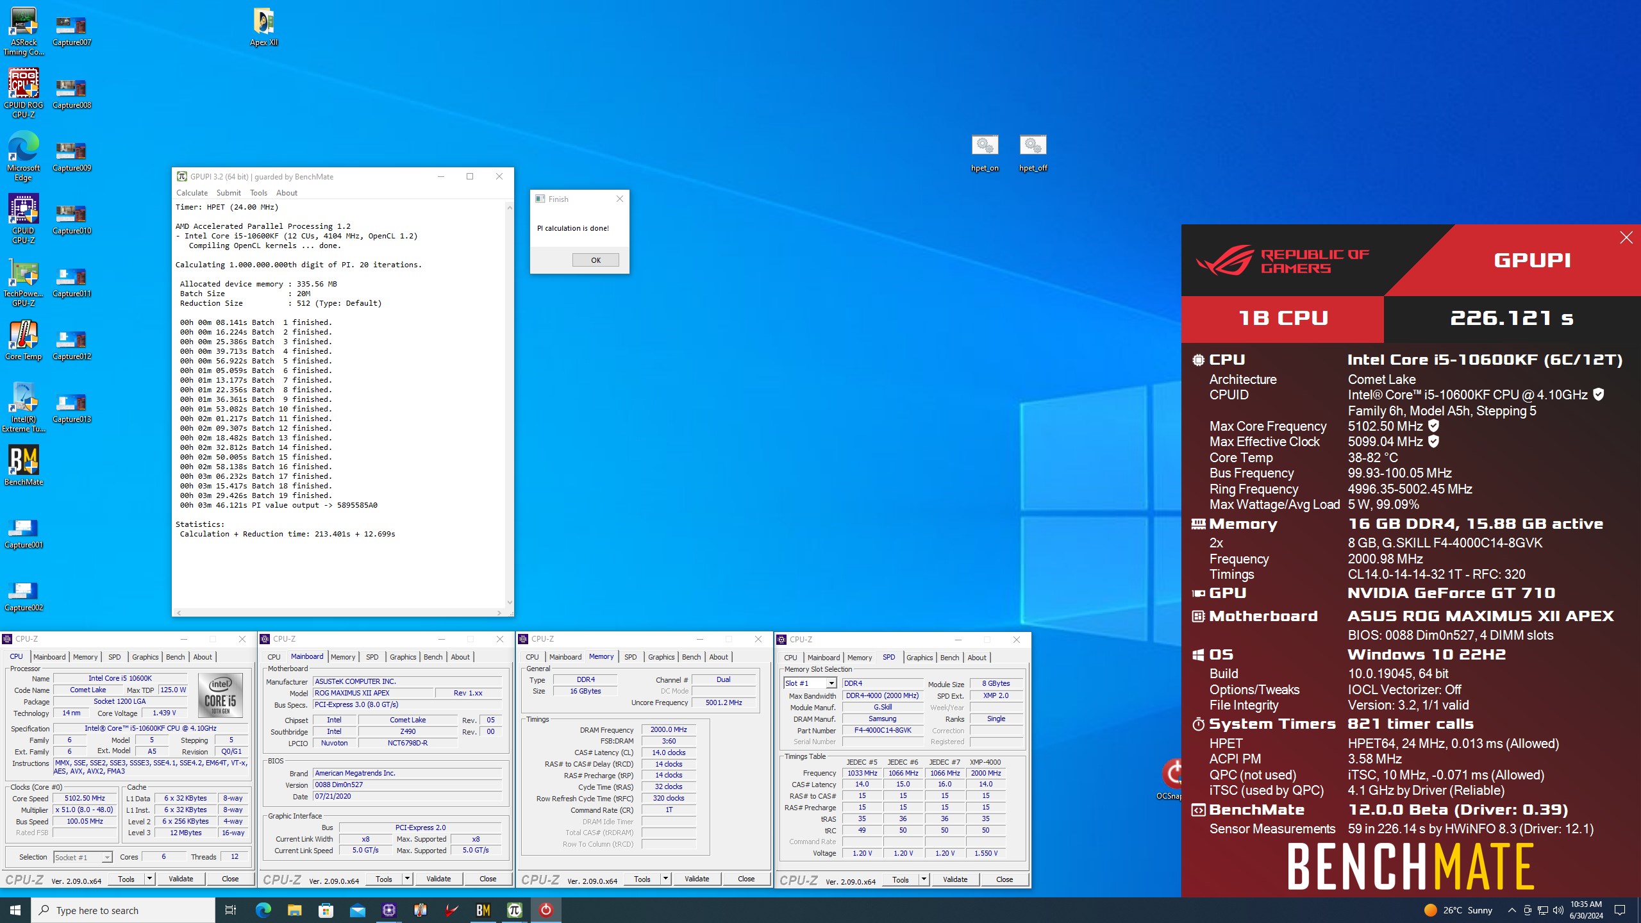Image resolution: width=1641 pixels, height=923 pixels.
Task: Select Capture001 desktop file
Action: click(x=24, y=533)
